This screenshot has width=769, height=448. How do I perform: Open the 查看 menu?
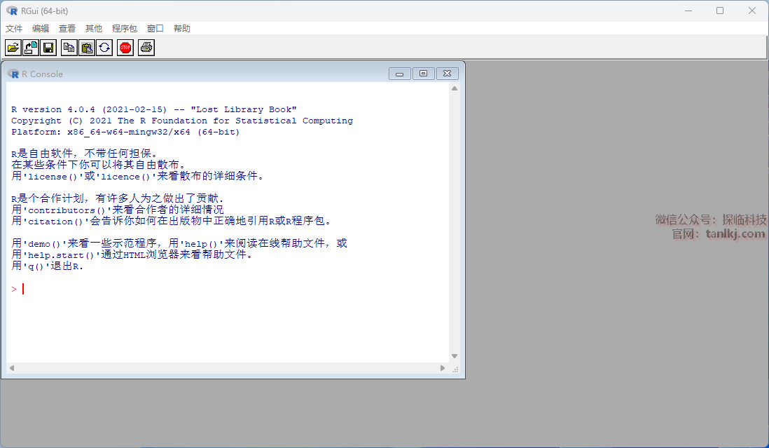(67, 29)
